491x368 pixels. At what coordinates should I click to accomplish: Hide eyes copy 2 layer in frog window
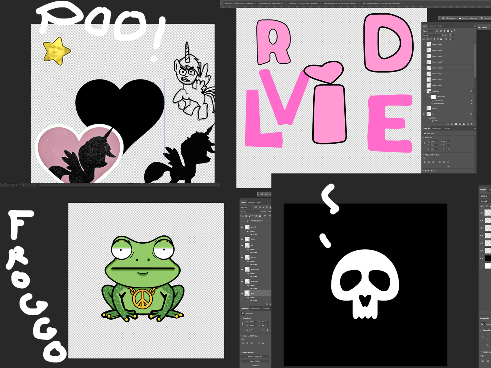[x=242, y=269]
